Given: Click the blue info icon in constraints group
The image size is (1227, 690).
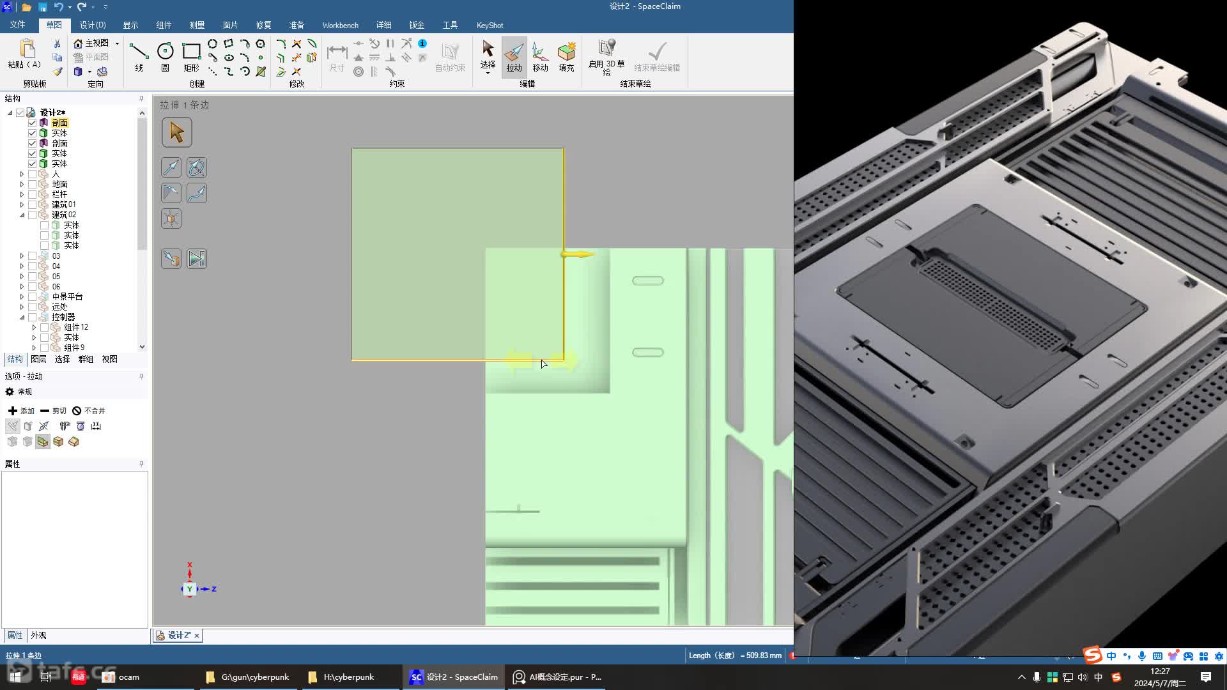Looking at the screenshot, I should coord(422,43).
